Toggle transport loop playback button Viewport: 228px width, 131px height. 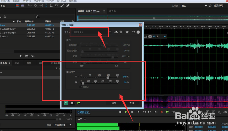[x=168, y=112]
